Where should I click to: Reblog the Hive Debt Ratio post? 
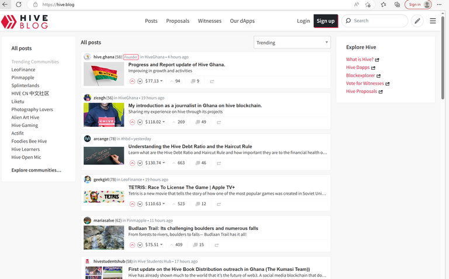219,163
